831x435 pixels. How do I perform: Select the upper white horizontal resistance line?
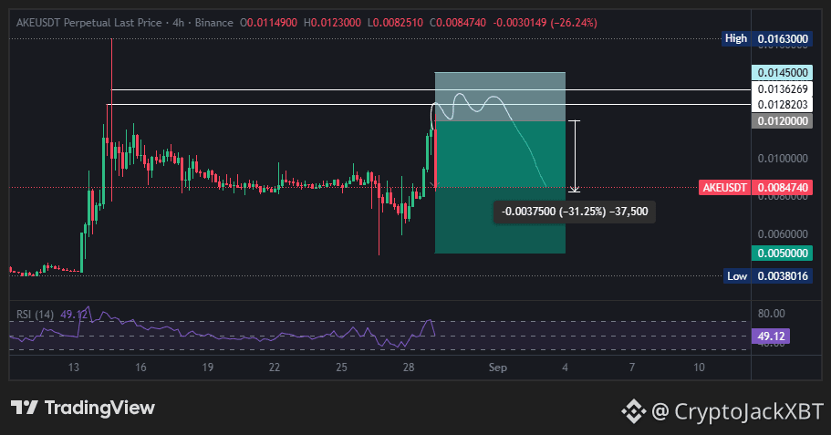pos(431,89)
